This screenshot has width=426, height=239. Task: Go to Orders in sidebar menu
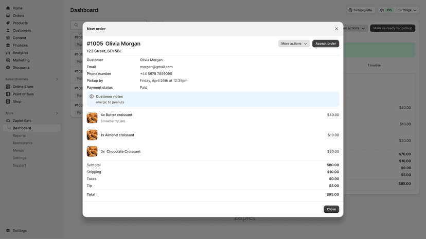coord(18,15)
